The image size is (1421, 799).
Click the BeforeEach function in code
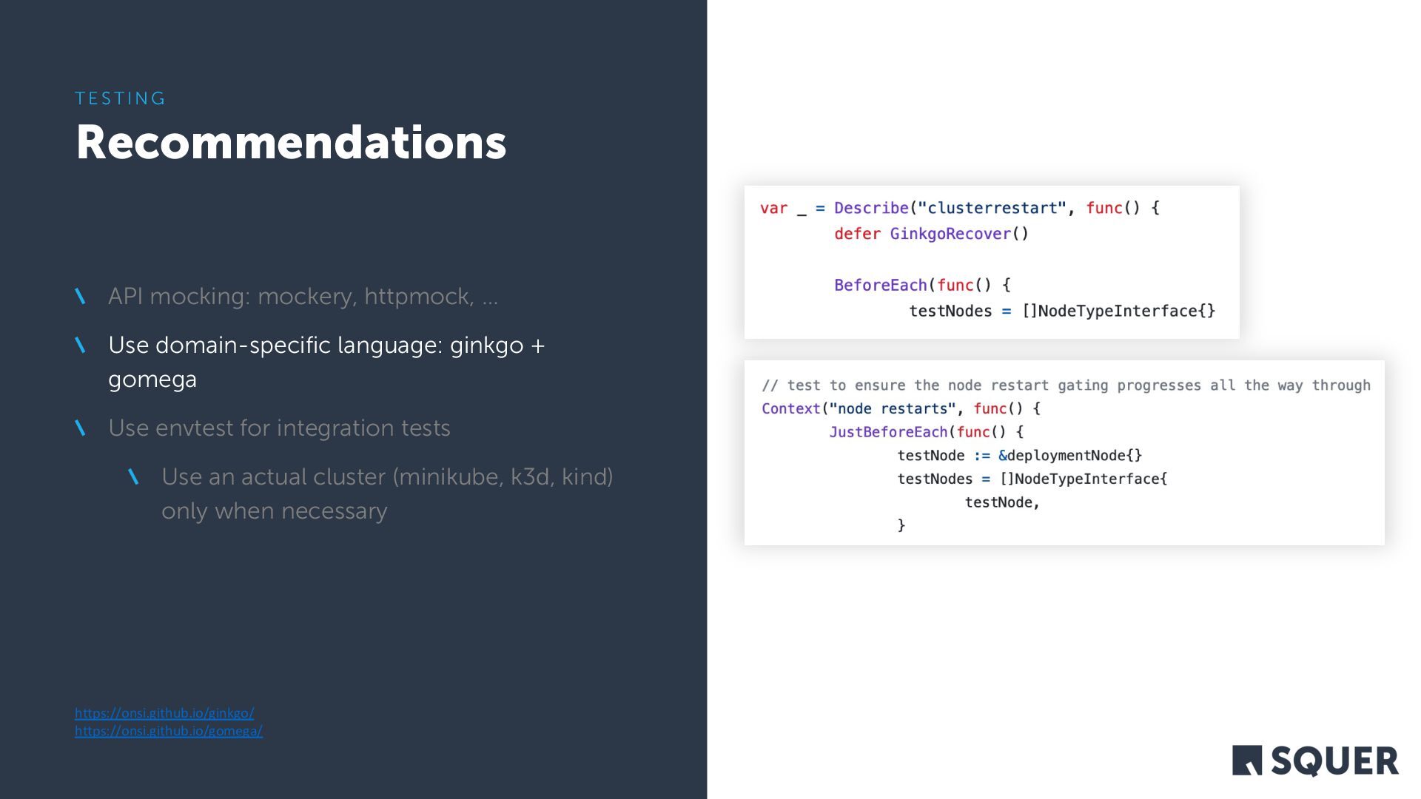coord(880,285)
